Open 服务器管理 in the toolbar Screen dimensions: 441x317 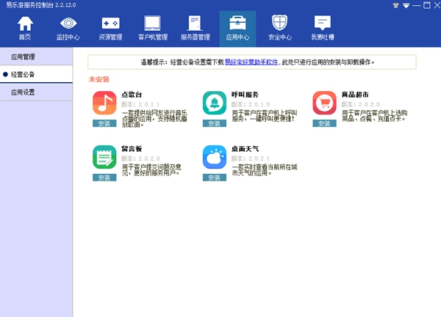coord(195,28)
